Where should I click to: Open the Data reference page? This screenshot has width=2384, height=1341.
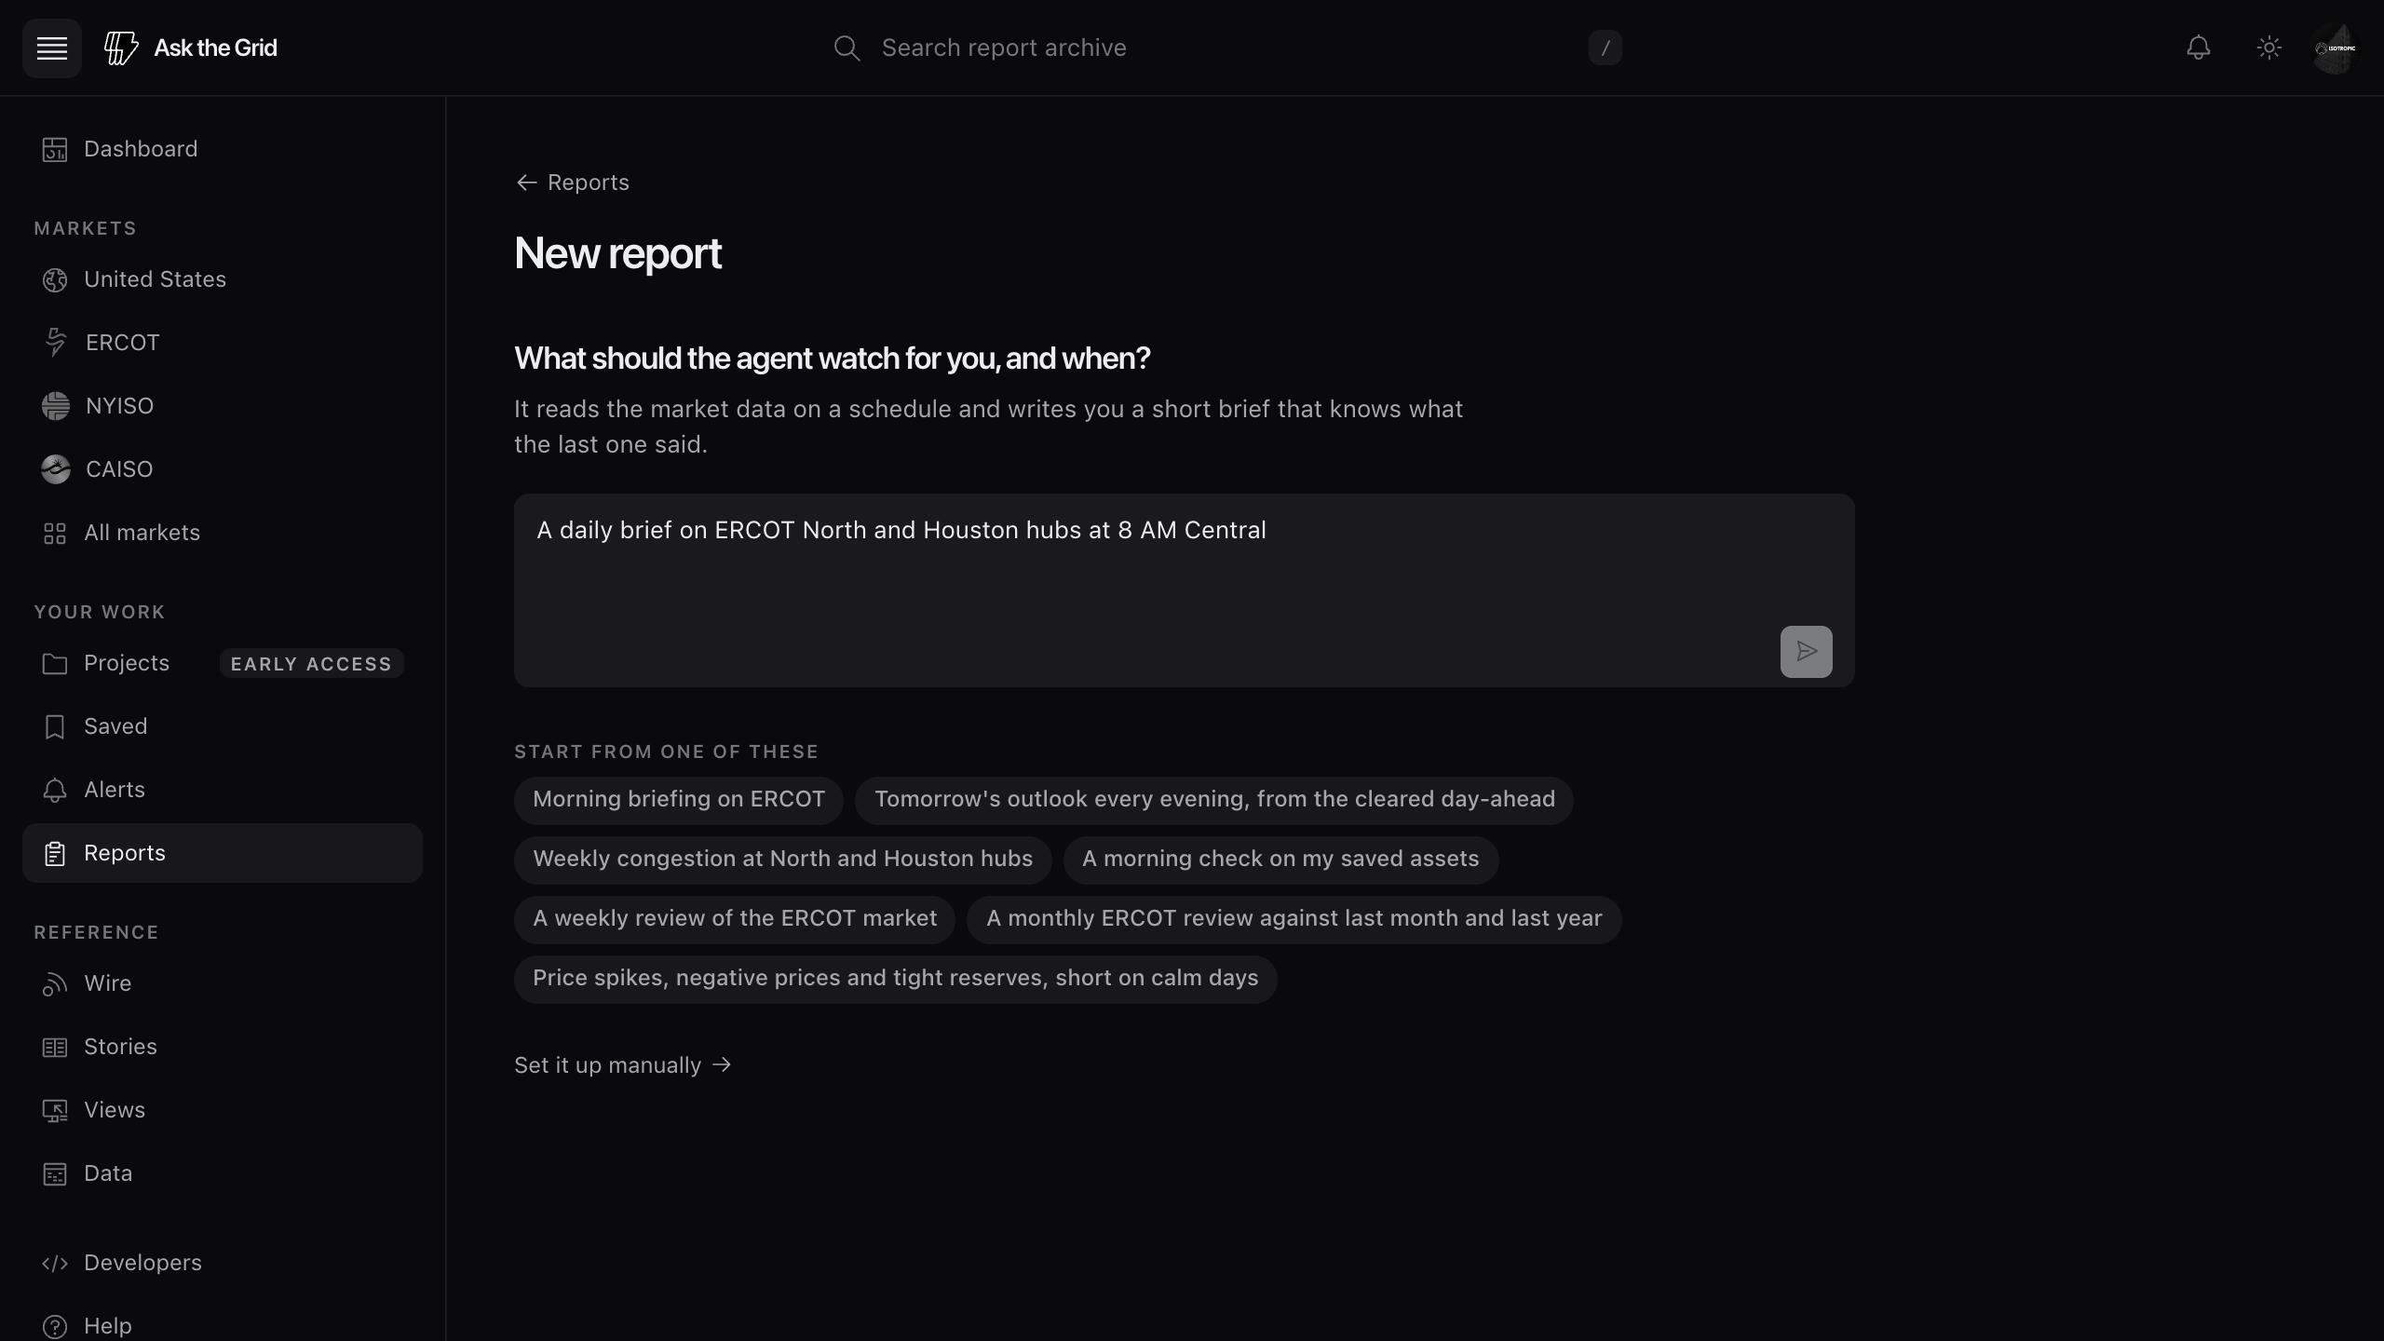pyautogui.click(x=222, y=1173)
